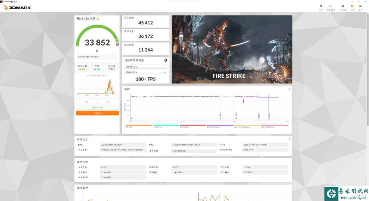Click the average score 33 303
This screenshot has width=369, height=201.
click(97, 70)
